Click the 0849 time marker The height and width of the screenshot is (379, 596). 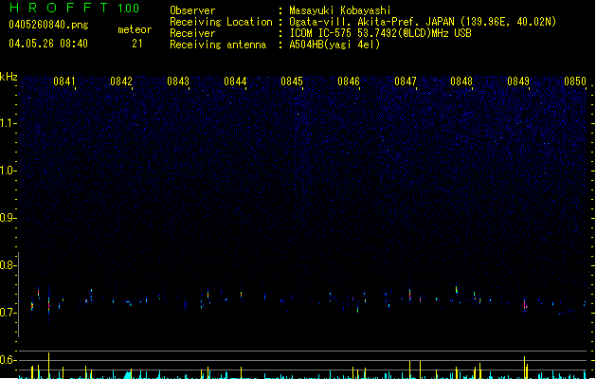pyautogui.click(x=518, y=81)
